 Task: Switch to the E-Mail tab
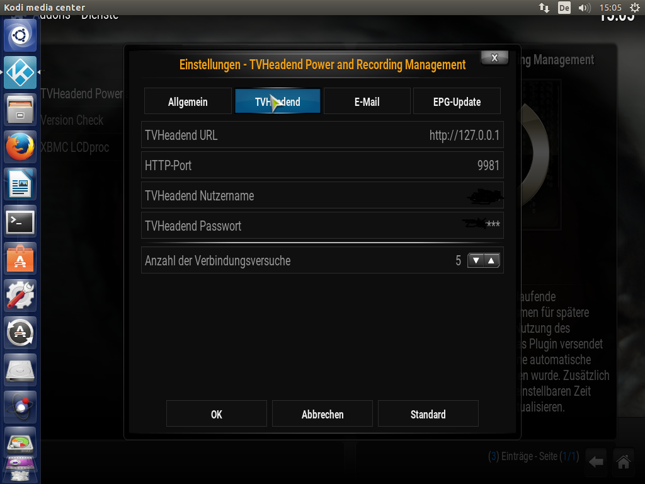(367, 101)
